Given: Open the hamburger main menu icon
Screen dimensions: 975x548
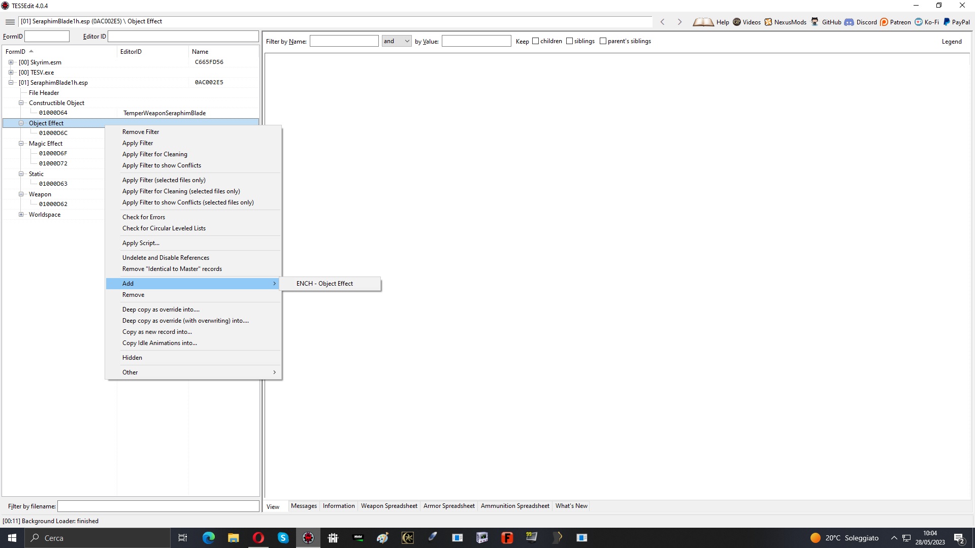Looking at the screenshot, I should pyautogui.click(x=10, y=22).
